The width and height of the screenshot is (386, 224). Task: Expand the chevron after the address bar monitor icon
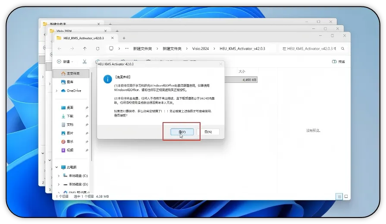(119, 48)
